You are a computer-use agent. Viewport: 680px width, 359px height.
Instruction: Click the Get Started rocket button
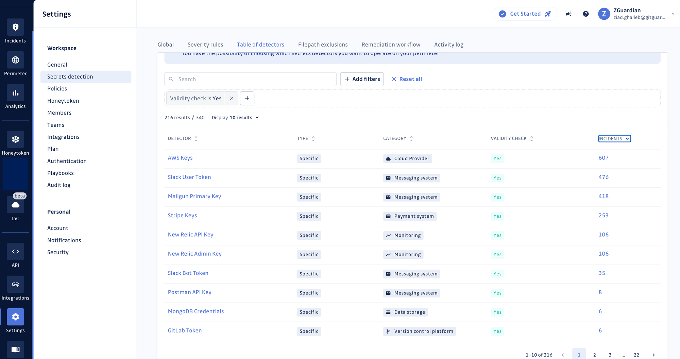(525, 14)
